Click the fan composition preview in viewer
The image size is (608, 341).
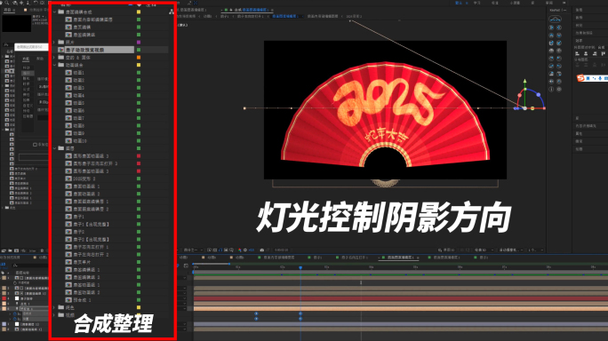click(385, 109)
